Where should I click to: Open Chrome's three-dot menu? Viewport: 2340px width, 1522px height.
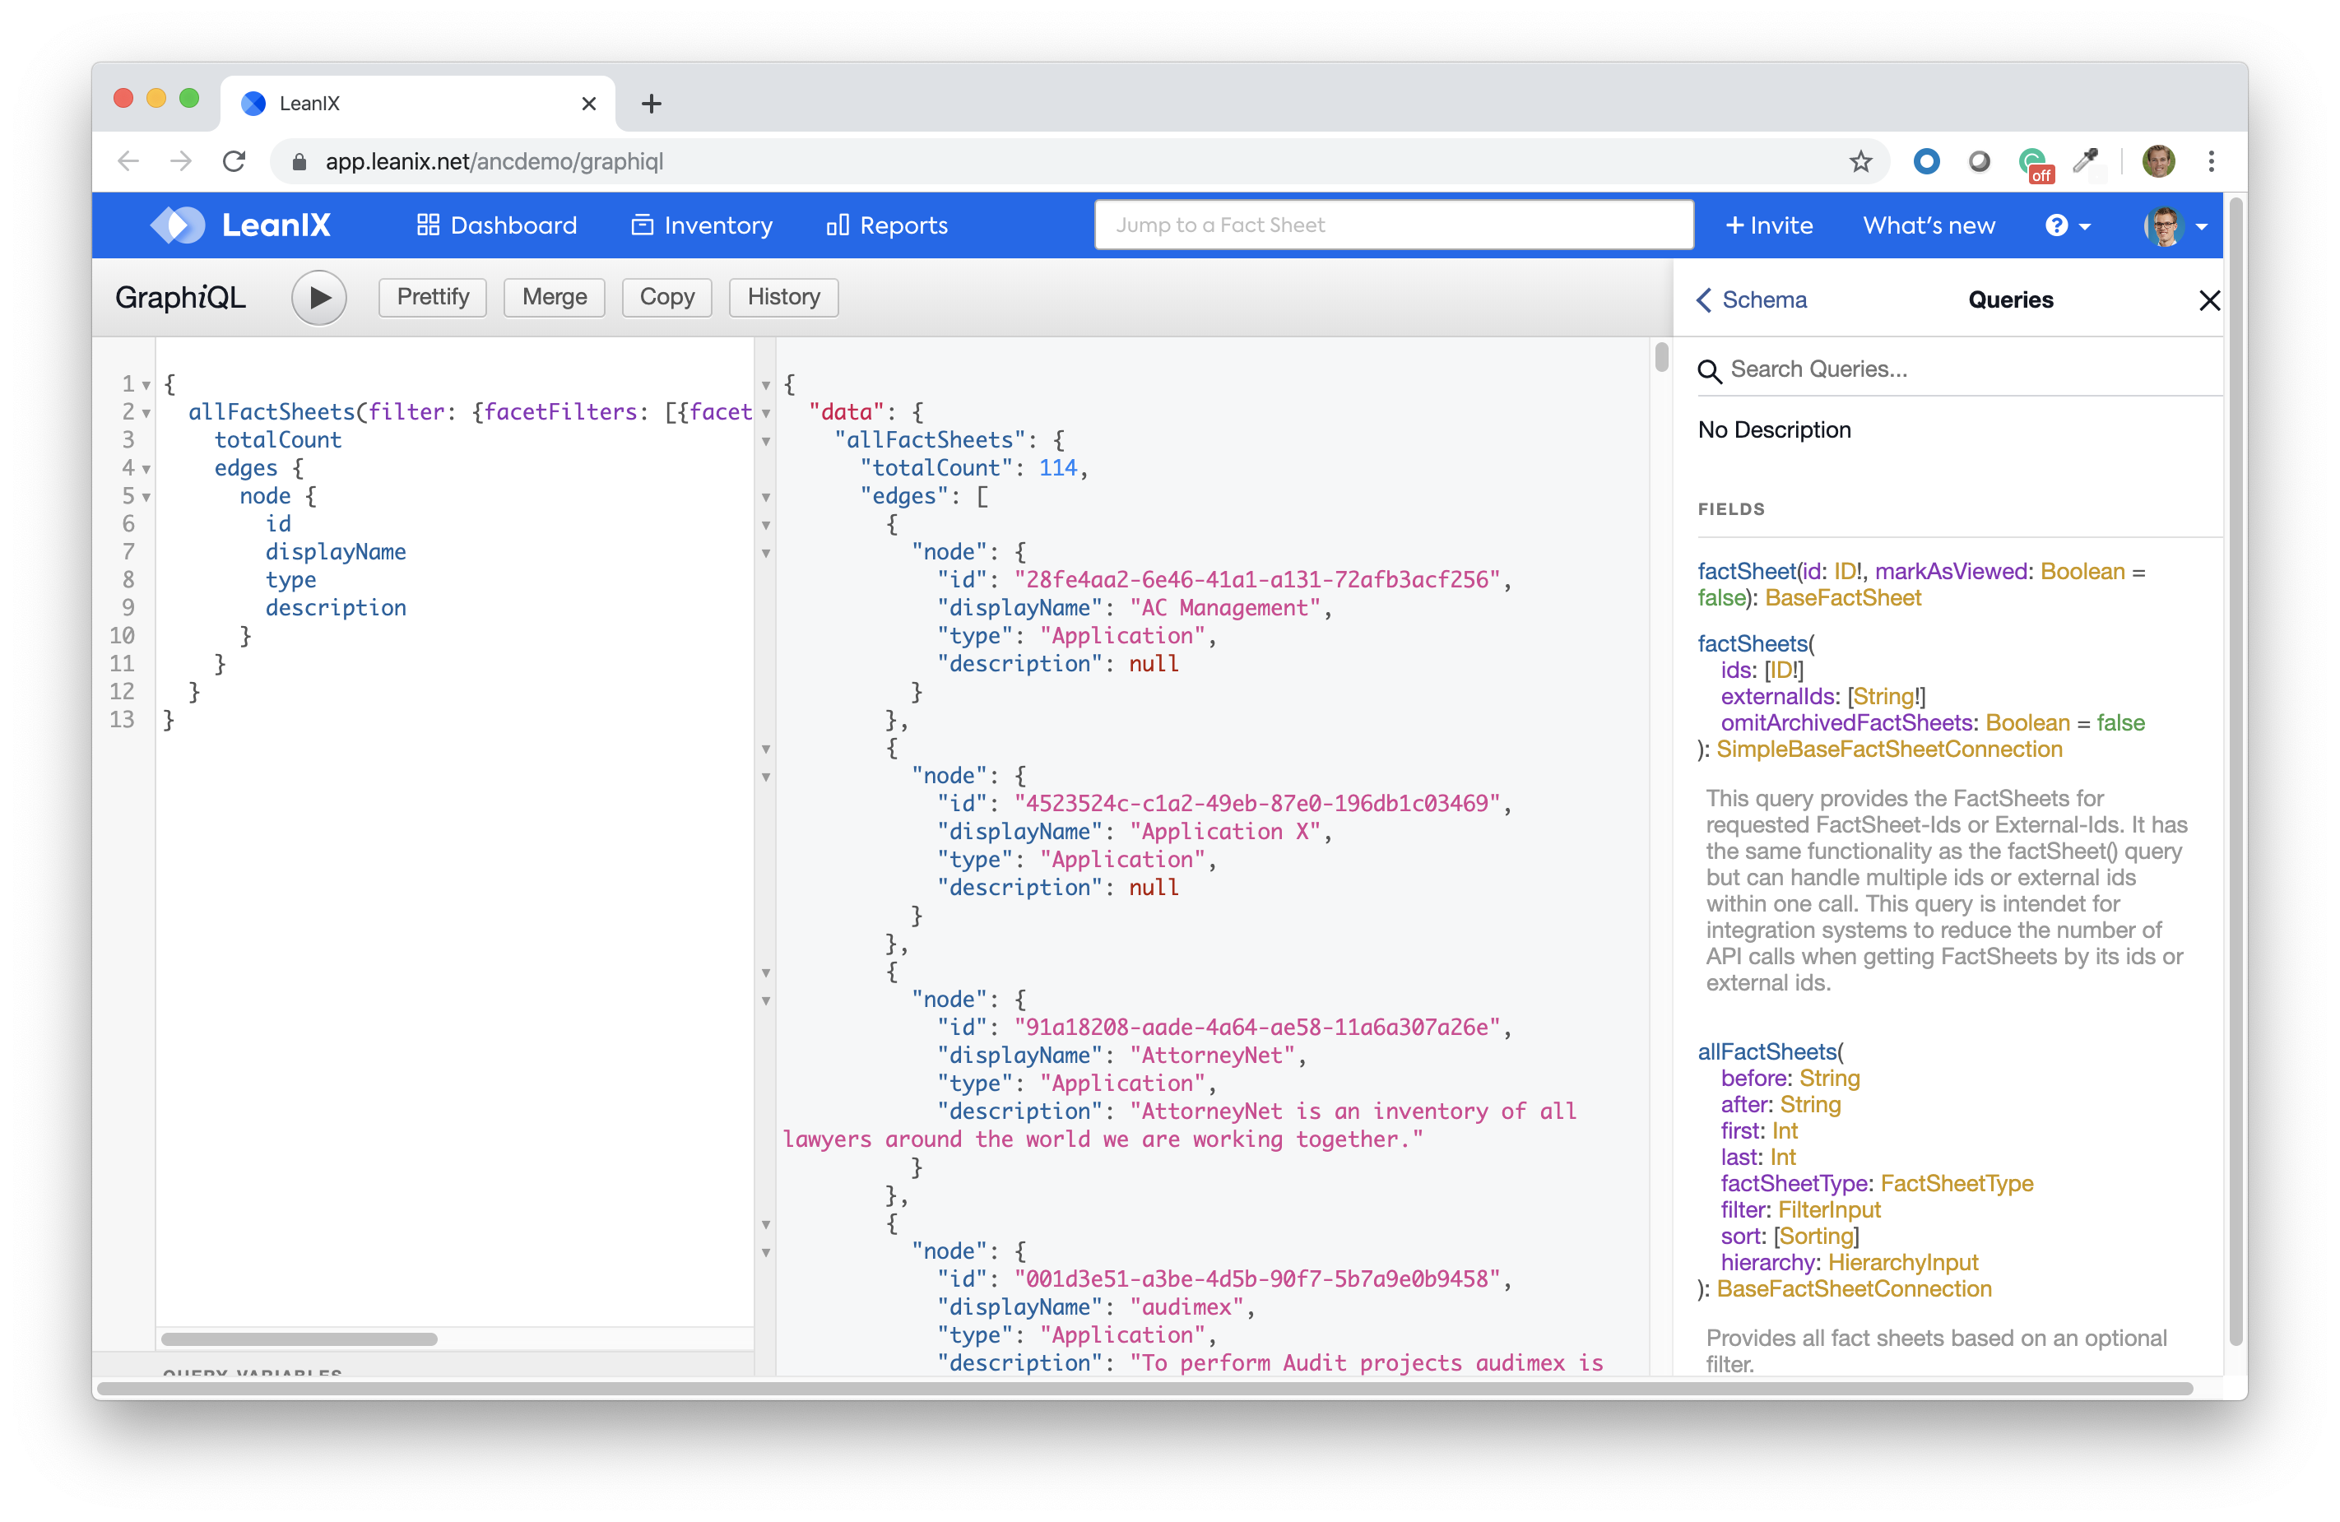[x=2211, y=161]
